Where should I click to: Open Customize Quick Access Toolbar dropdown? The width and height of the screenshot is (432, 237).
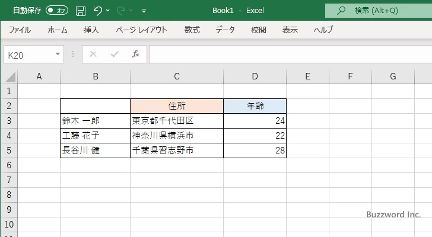pos(144,11)
